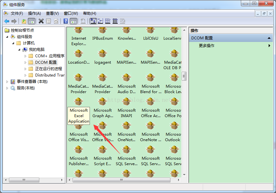This screenshot has height=193, width=276.
Task: Select 事件查看器 (本地) tree item
Action: pyautogui.click(x=29, y=82)
